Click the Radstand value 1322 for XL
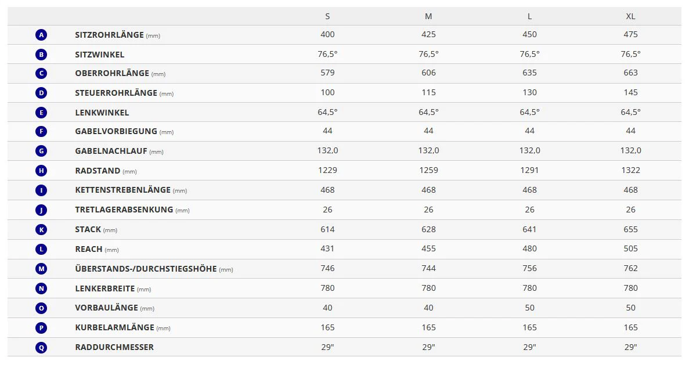The height and width of the screenshot is (368, 689). [630, 170]
